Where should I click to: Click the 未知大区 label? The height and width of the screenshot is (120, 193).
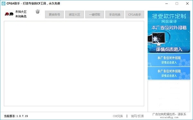(x=21, y=12)
